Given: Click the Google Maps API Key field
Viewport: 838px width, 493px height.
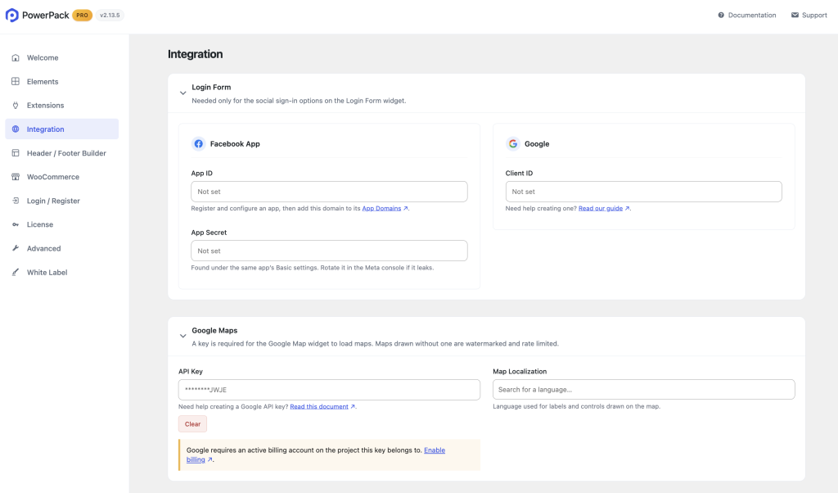Looking at the screenshot, I should pos(329,390).
